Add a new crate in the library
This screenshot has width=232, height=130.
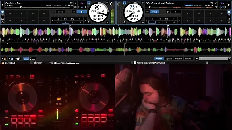click(x=4, y=58)
